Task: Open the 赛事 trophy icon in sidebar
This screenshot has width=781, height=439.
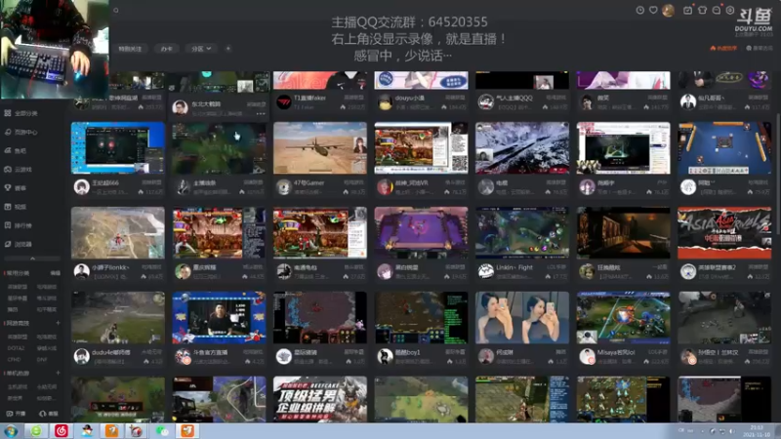Action: coord(8,187)
